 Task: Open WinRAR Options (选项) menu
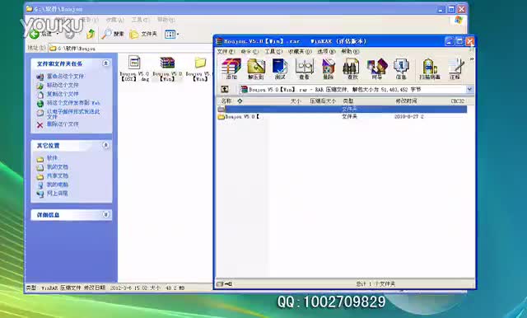click(327, 51)
